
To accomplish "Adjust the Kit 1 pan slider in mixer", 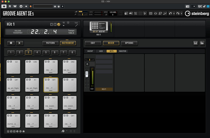I will [x=89, y=60].
